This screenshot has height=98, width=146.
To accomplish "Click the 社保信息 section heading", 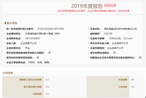I will click(x=8, y=73).
